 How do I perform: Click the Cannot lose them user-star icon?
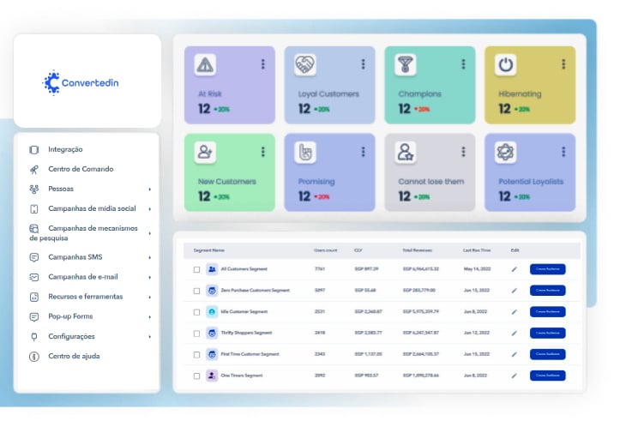[x=406, y=153]
